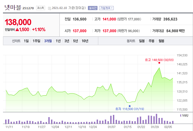Switch to 일봉 candle chart
Viewport: 193px width, 131px height.
(x=142, y=41)
